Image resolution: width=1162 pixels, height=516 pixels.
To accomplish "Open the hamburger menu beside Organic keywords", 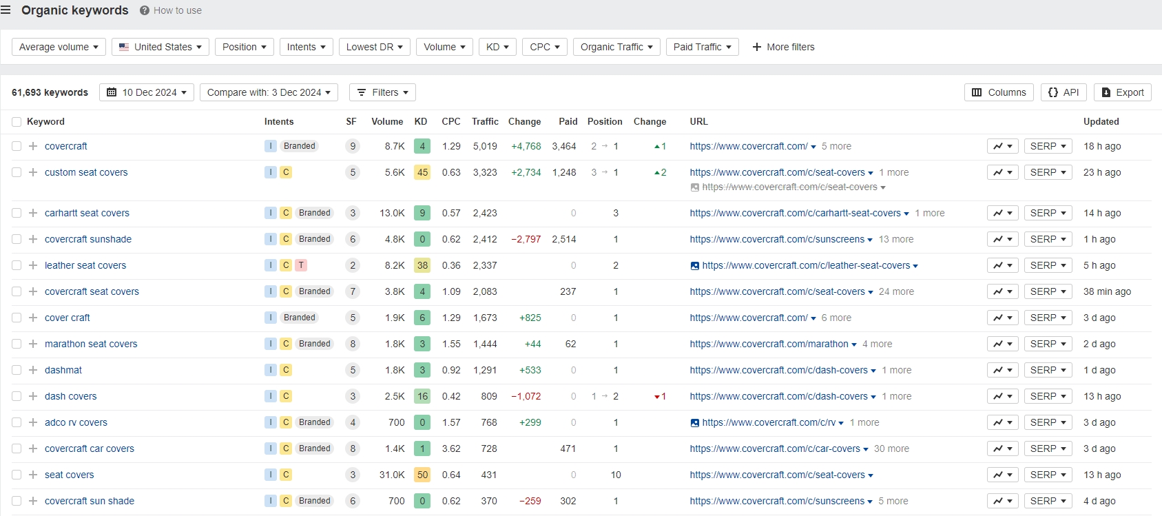I will click(x=6, y=10).
